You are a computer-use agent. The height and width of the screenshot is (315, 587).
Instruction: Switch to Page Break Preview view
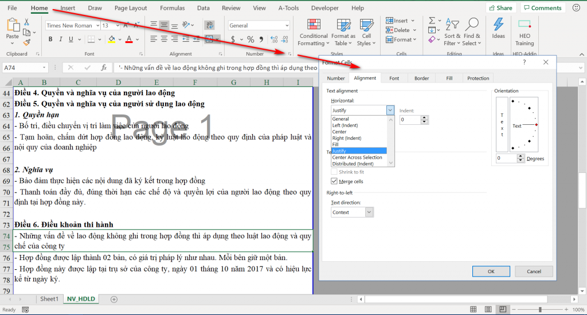point(503,309)
